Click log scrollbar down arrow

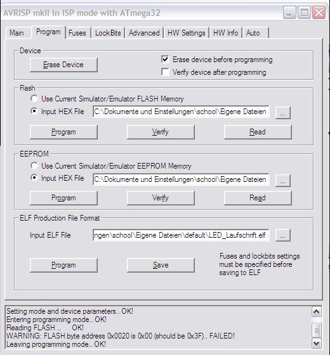tap(317, 344)
